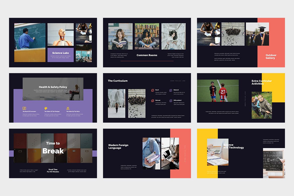This screenshot has width=294, height=196.
Task: Select the kids playing soccer photo
Action: (x=218, y=91)
